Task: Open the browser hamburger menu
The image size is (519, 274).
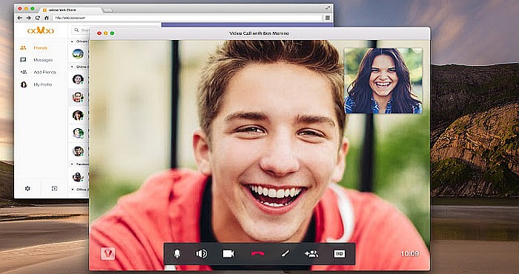Action: [328, 18]
